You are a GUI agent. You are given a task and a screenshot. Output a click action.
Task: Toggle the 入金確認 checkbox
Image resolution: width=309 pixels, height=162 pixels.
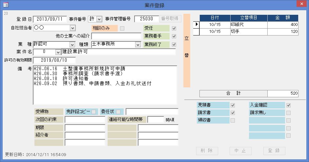pyautogui.click(x=288, y=105)
